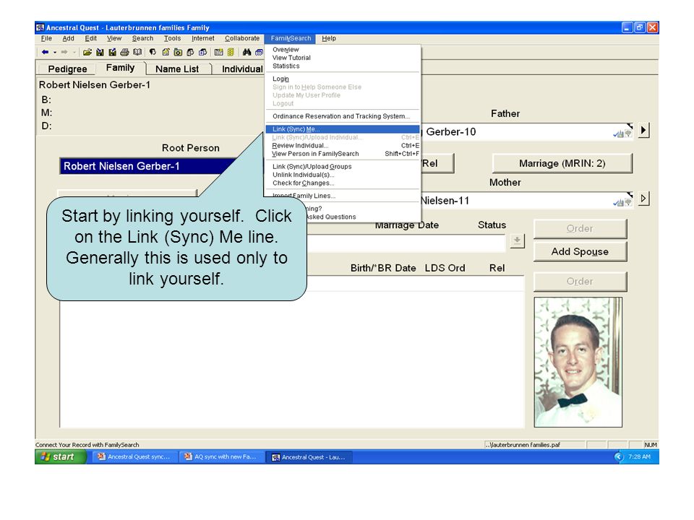Open the Edit menu
Image resolution: width=694 pixels, height=520 pixels.
[x=91, y=38]
